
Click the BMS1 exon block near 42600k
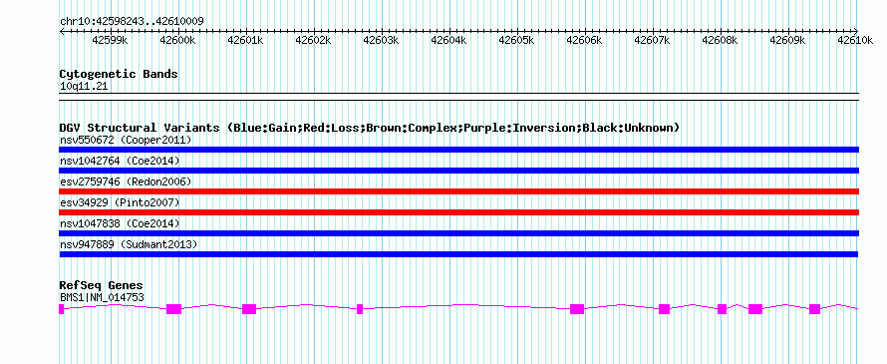coord(174,309)
